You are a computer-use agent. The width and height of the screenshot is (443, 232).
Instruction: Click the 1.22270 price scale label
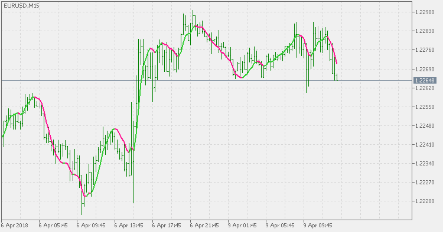[425, 183]
